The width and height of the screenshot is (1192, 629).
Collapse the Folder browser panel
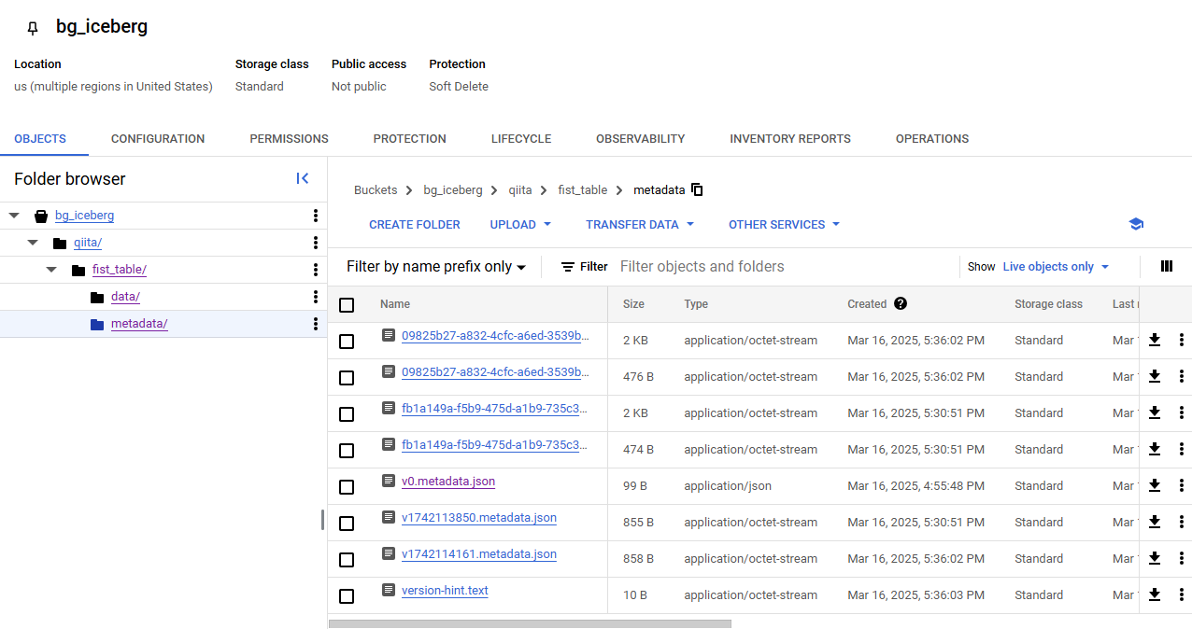click(x=302, y=178)
